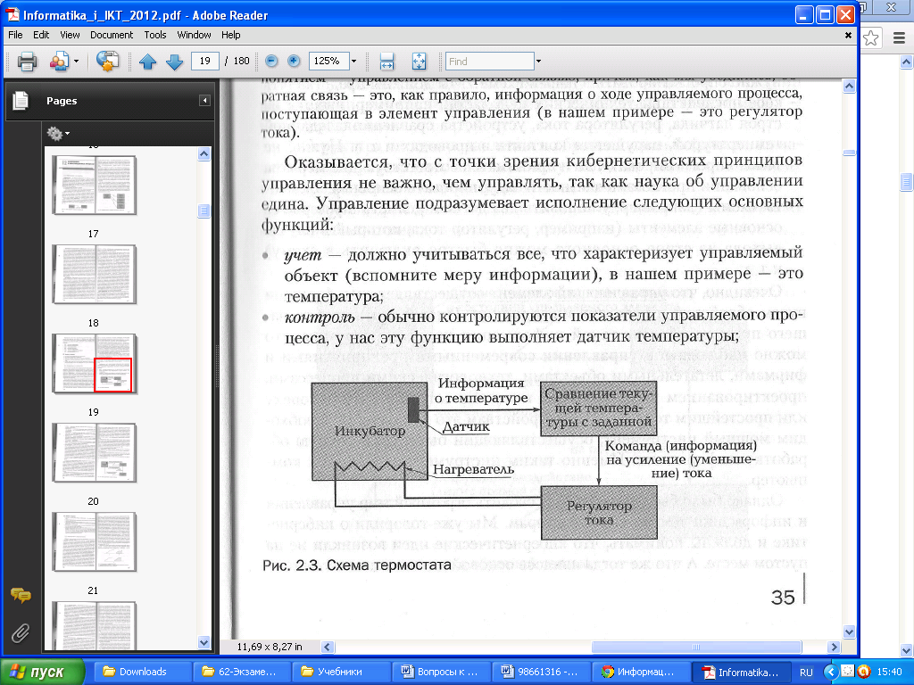Click the Регулятор тока box in diagram
Viewport: 914px width, 685px height.
point(599,513)
